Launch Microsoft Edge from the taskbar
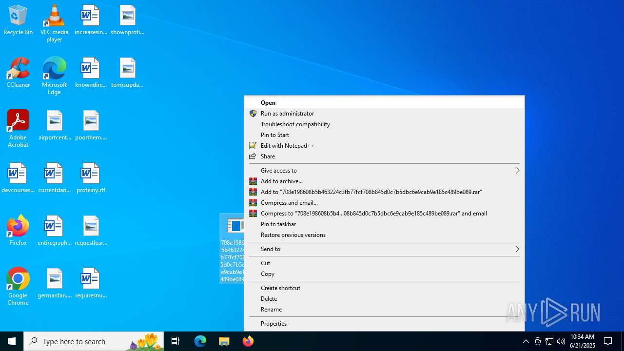 (x=200, y=341)
